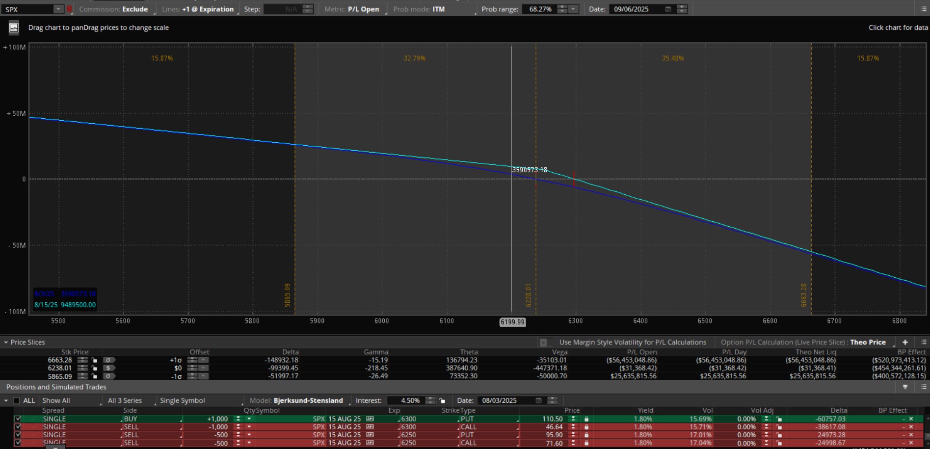Adjust the Interest 4.50% stepper

(430, 400)
